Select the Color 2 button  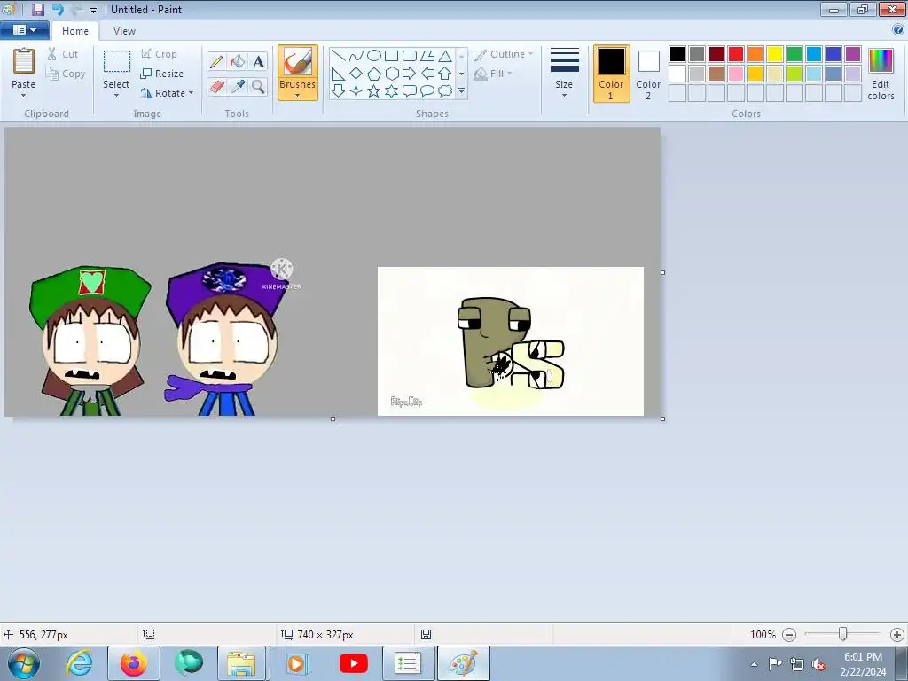pyautogui.click(x=648, y=74)
